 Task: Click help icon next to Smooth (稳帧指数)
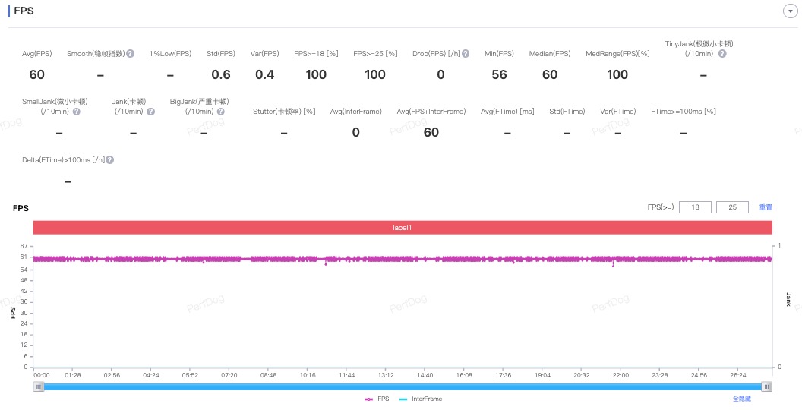point(131,54)
